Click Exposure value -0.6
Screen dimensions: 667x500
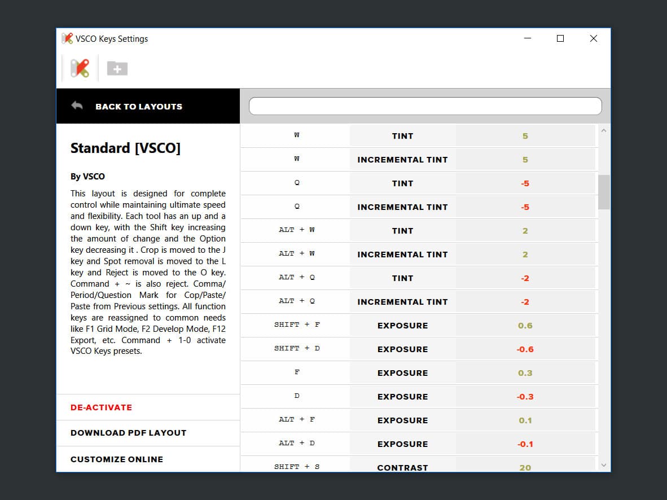(x=525, y=349)
